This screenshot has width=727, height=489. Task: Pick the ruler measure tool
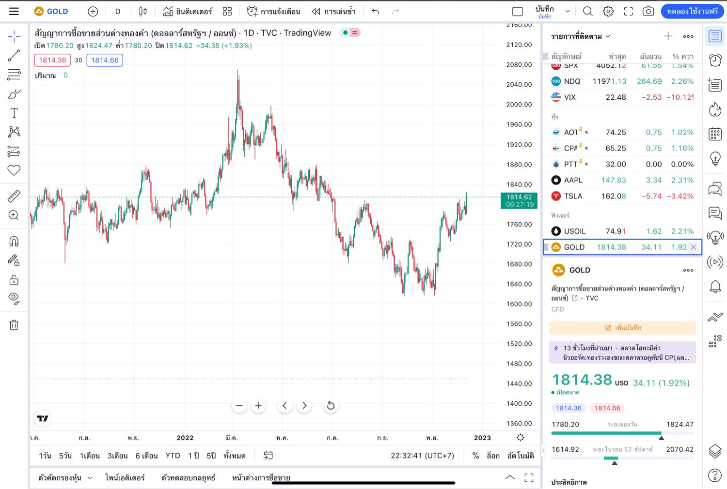click(14, 196)
